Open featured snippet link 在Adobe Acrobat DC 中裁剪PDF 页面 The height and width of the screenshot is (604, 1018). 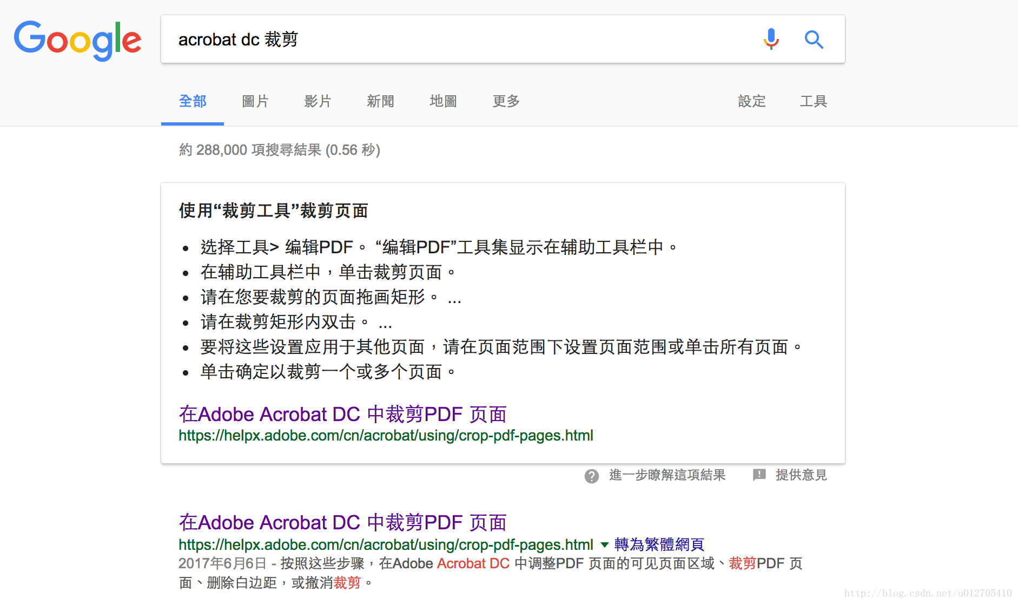point(342,414)
